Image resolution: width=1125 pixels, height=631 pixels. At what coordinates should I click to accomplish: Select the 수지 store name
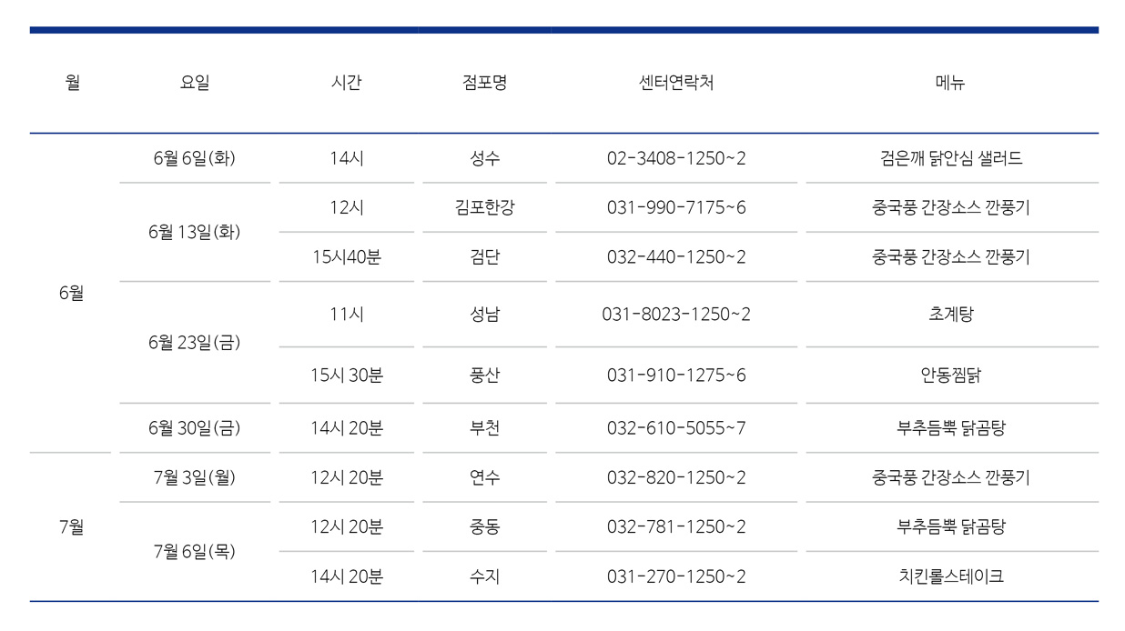[x=485, y=576]
